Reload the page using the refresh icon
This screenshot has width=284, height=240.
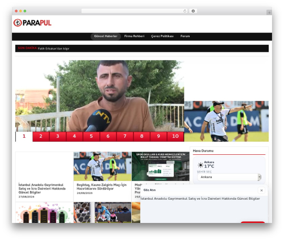(185, 11)
